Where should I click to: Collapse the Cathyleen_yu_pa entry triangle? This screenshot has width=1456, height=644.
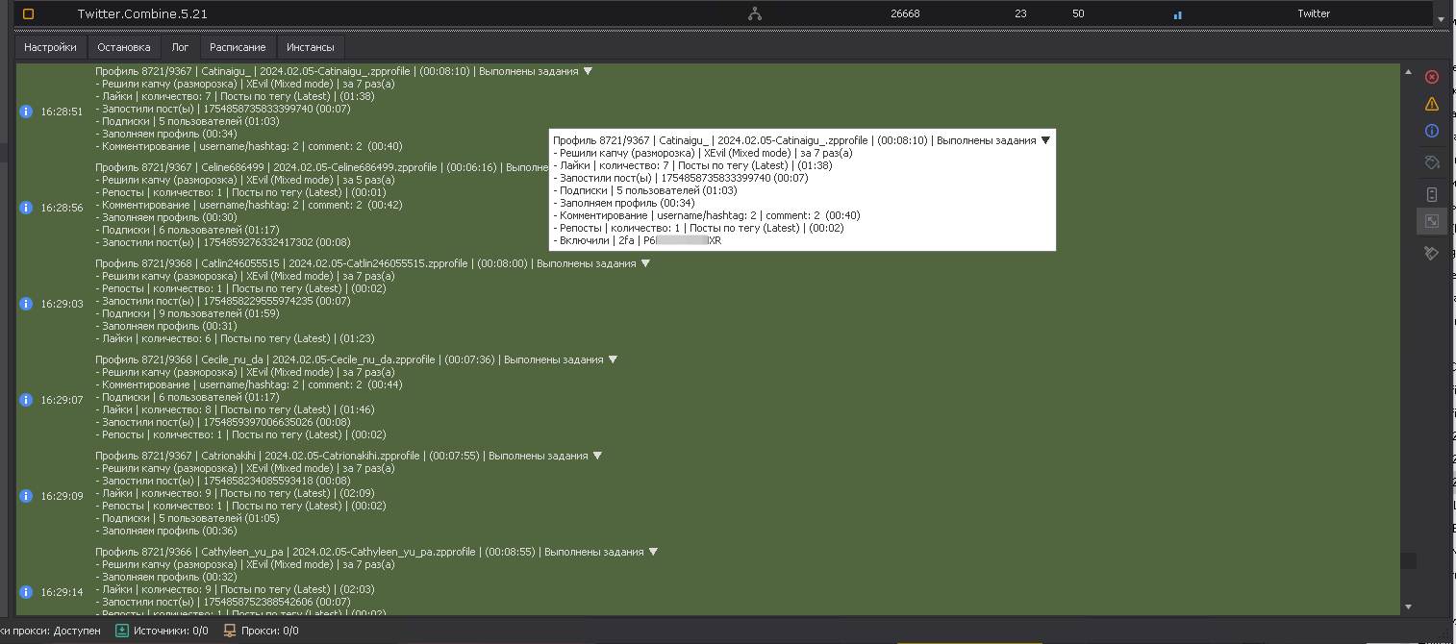coord(653,552)
